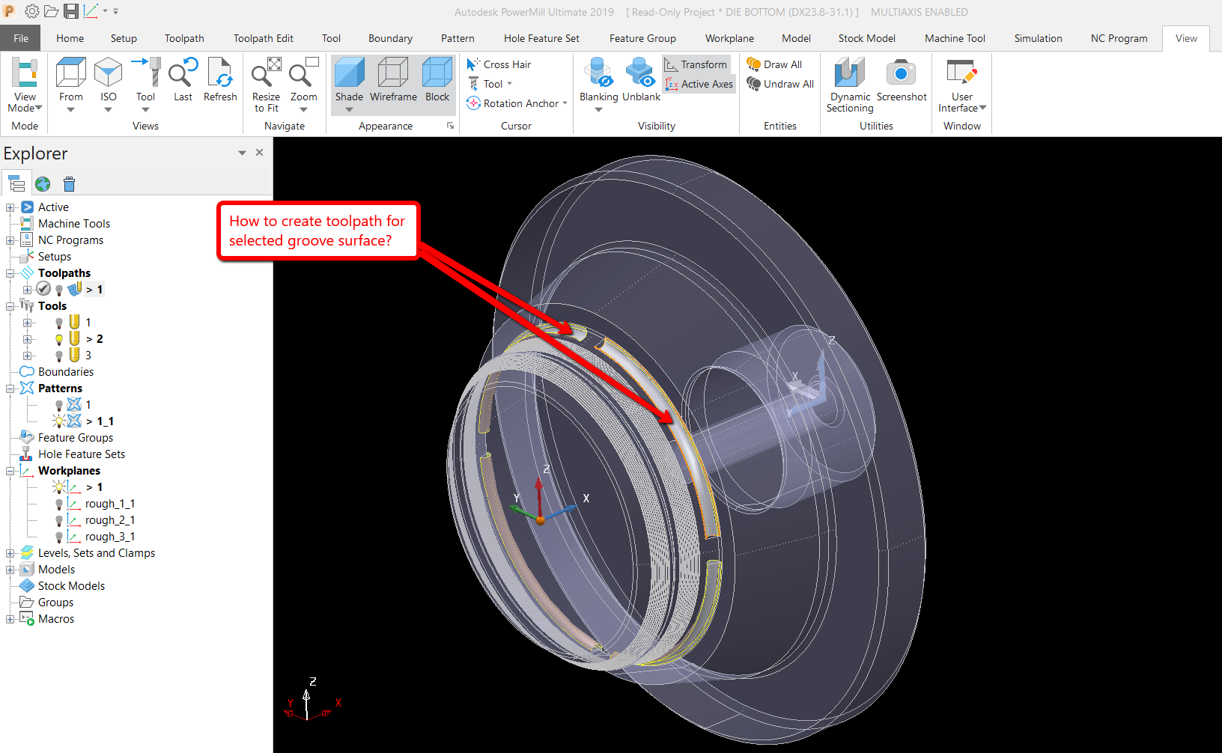Select the Unblank icon
The height and width of the screenshot is (753, 1222).
(x=640, y=79)
